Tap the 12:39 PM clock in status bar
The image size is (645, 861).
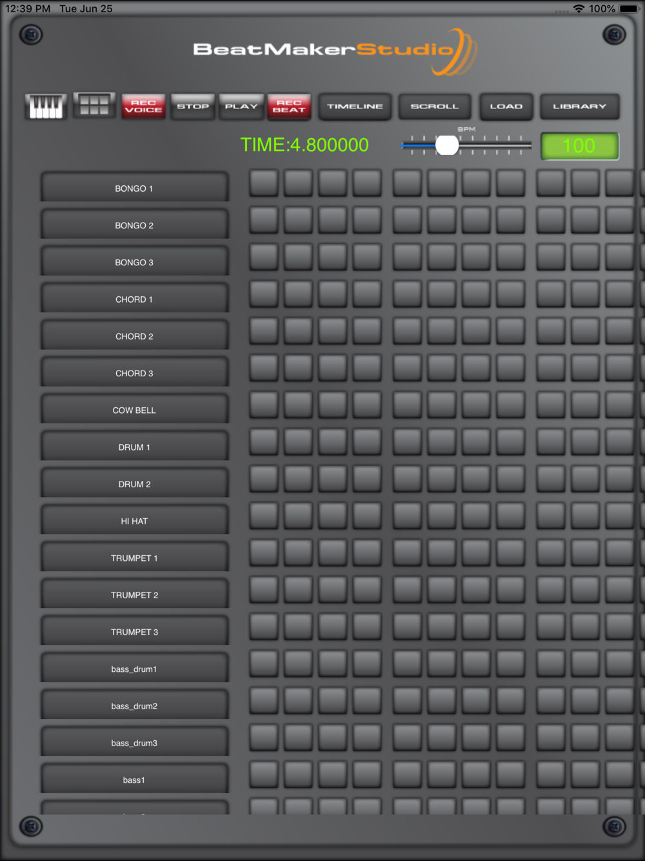tap(28, 9)
